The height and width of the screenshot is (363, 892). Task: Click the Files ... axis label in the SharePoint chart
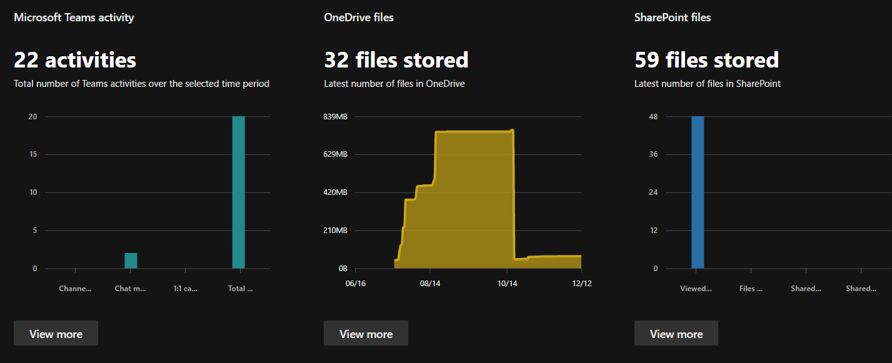(x=751, y=289)
